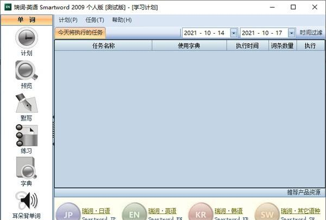The width and height of the screenshot is (326, 220).
Task: Click the 时间过滤 button
Action: [311, 33]
